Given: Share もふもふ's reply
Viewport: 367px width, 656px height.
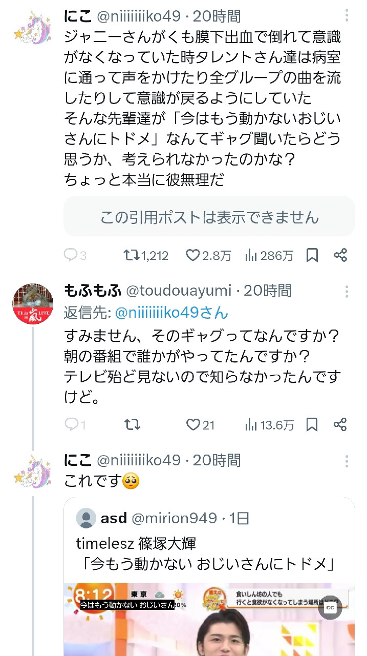Looking at the screenshot, I should click(340, 424).
